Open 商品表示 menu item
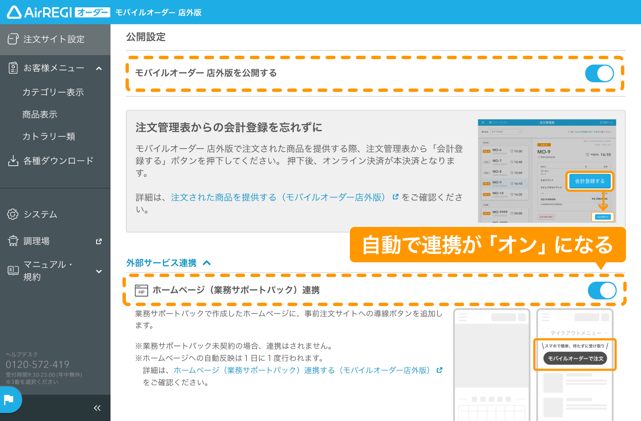 click(40, 114)
